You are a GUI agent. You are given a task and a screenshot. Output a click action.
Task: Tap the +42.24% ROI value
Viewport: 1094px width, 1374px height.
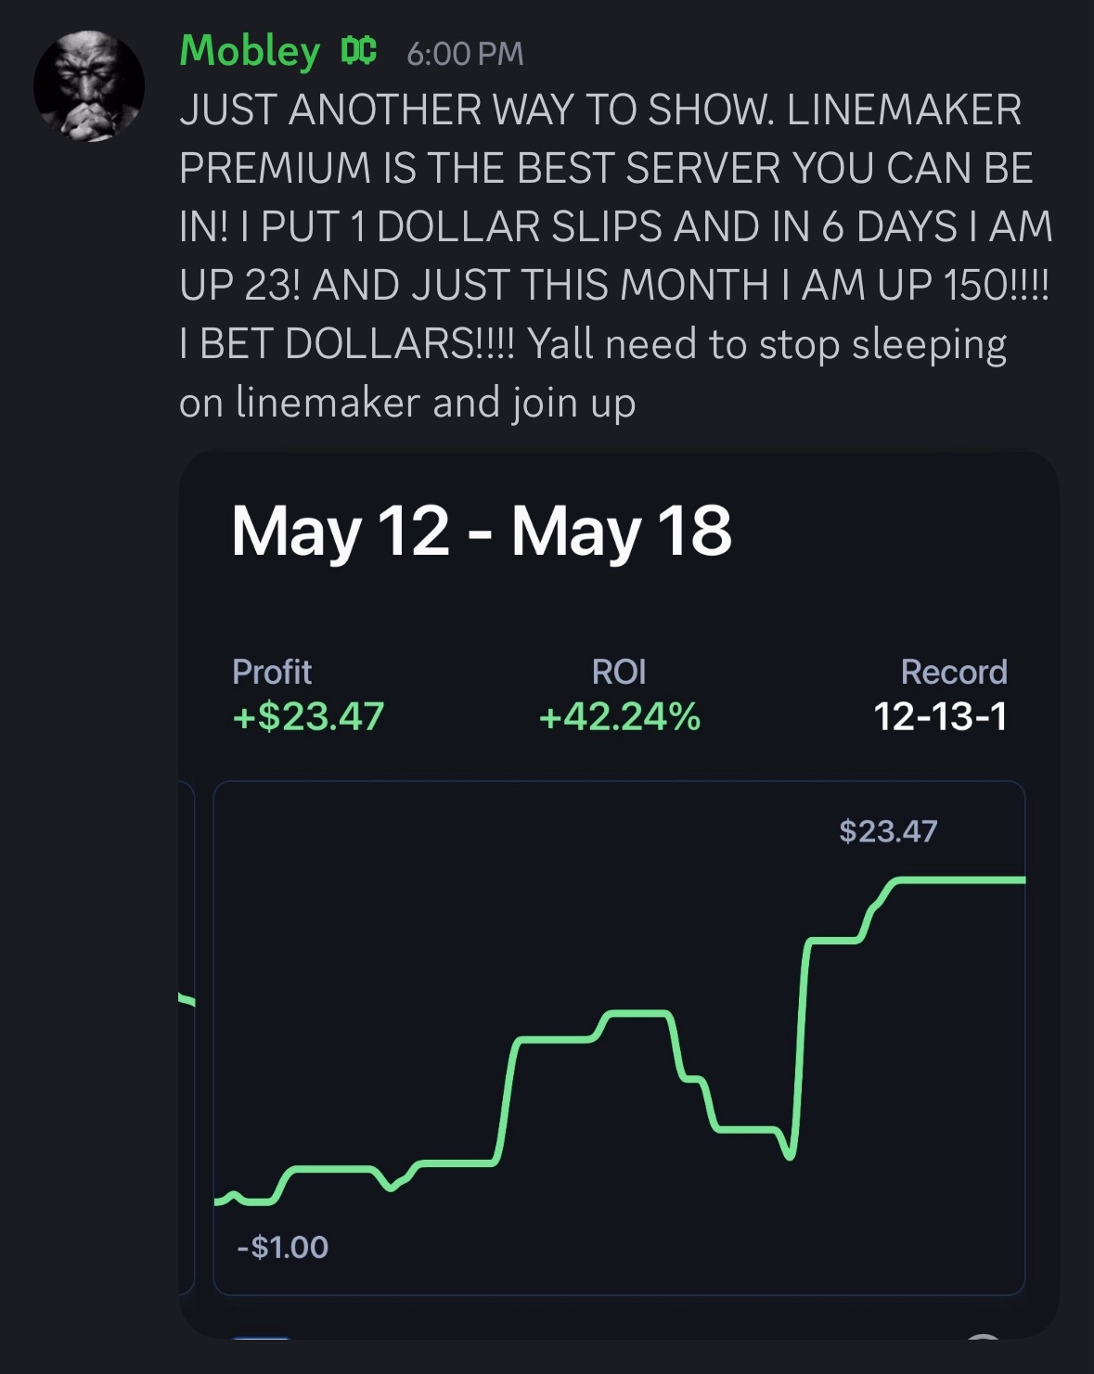pos(619,716)
